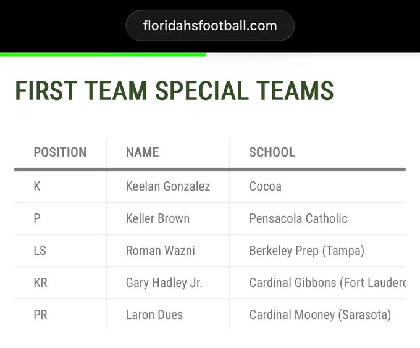Click the POSITION column header
Screen dimensions: 420x348
click(60, 152)
